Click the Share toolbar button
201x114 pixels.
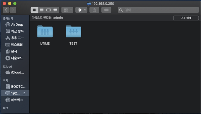pyautogui.click(x=94, y=10)
